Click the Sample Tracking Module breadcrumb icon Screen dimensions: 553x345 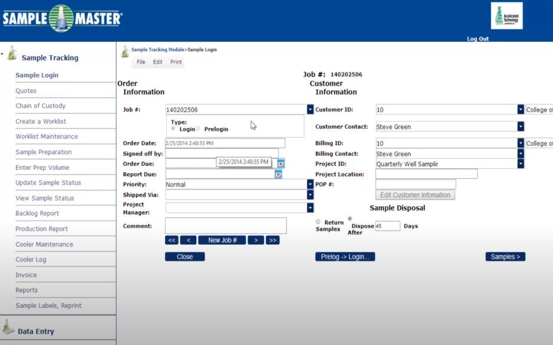tap(126, 50)
